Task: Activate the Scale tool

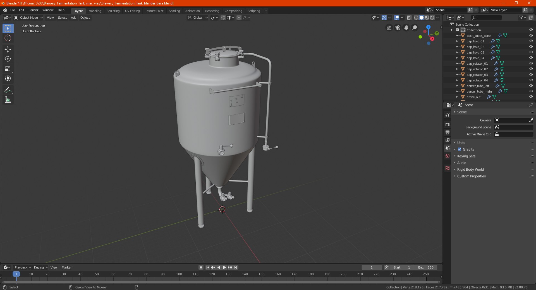Action: pos(8,69)
